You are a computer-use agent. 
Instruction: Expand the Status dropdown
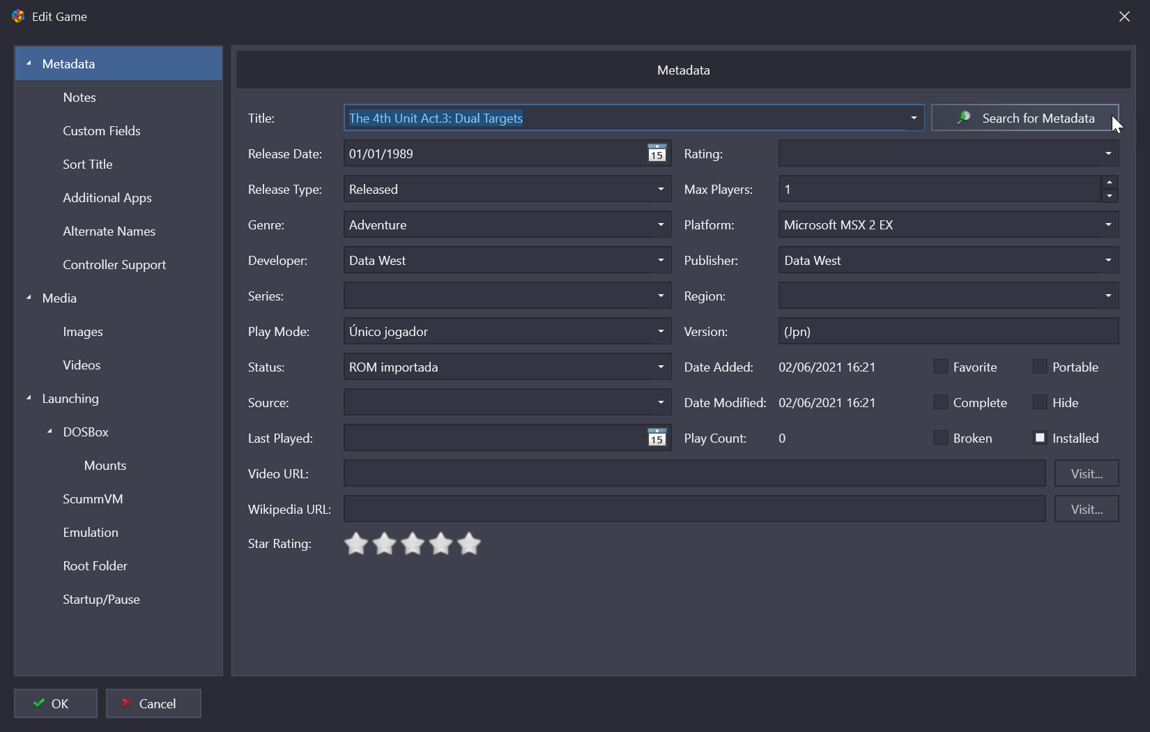coord(661,367)
